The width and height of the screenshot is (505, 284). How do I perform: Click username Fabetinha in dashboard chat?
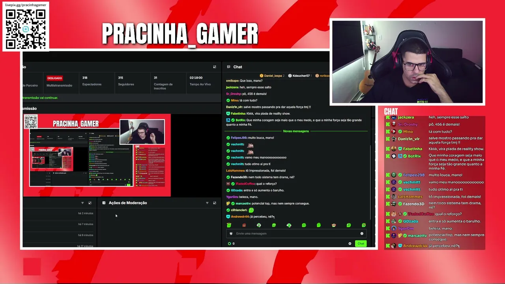[238, 114]
